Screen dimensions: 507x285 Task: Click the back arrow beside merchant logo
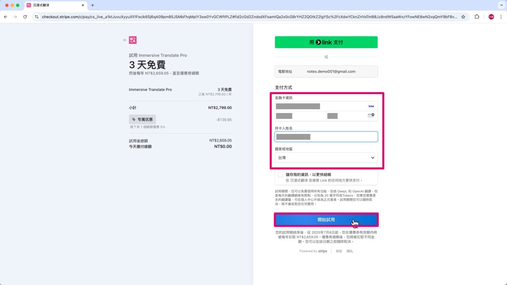[125, 40]
